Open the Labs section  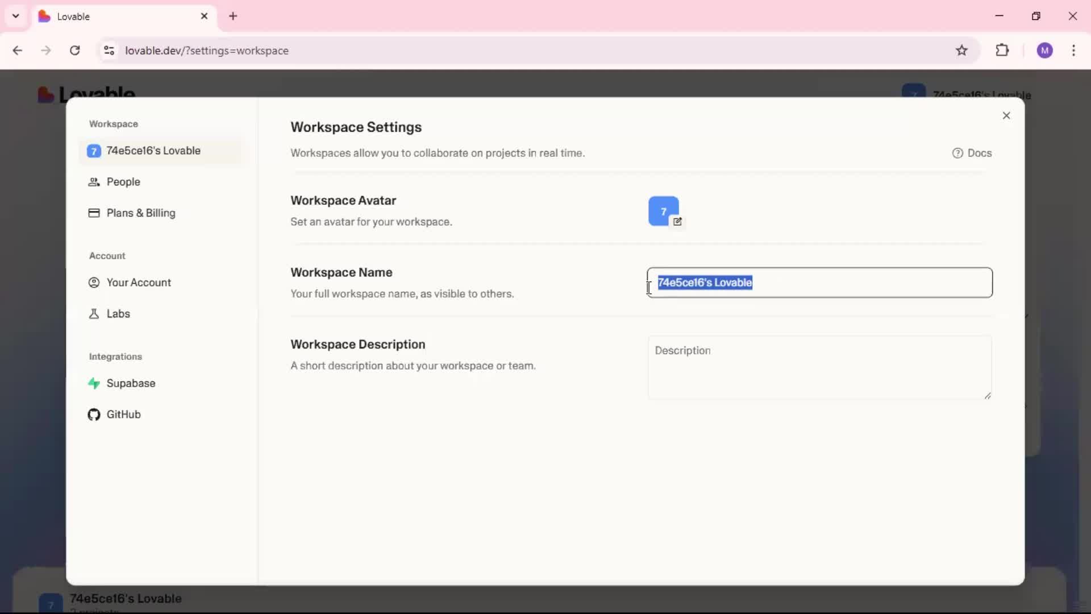161,314
